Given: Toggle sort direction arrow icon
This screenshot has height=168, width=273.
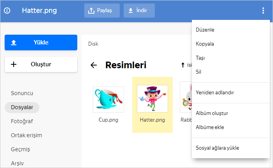Looking at the screenshot, I should pos(183,65).
